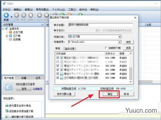Open 一键收藏分享下载资源 link
The width and height of the screenshot is (161, 120).
21,116
